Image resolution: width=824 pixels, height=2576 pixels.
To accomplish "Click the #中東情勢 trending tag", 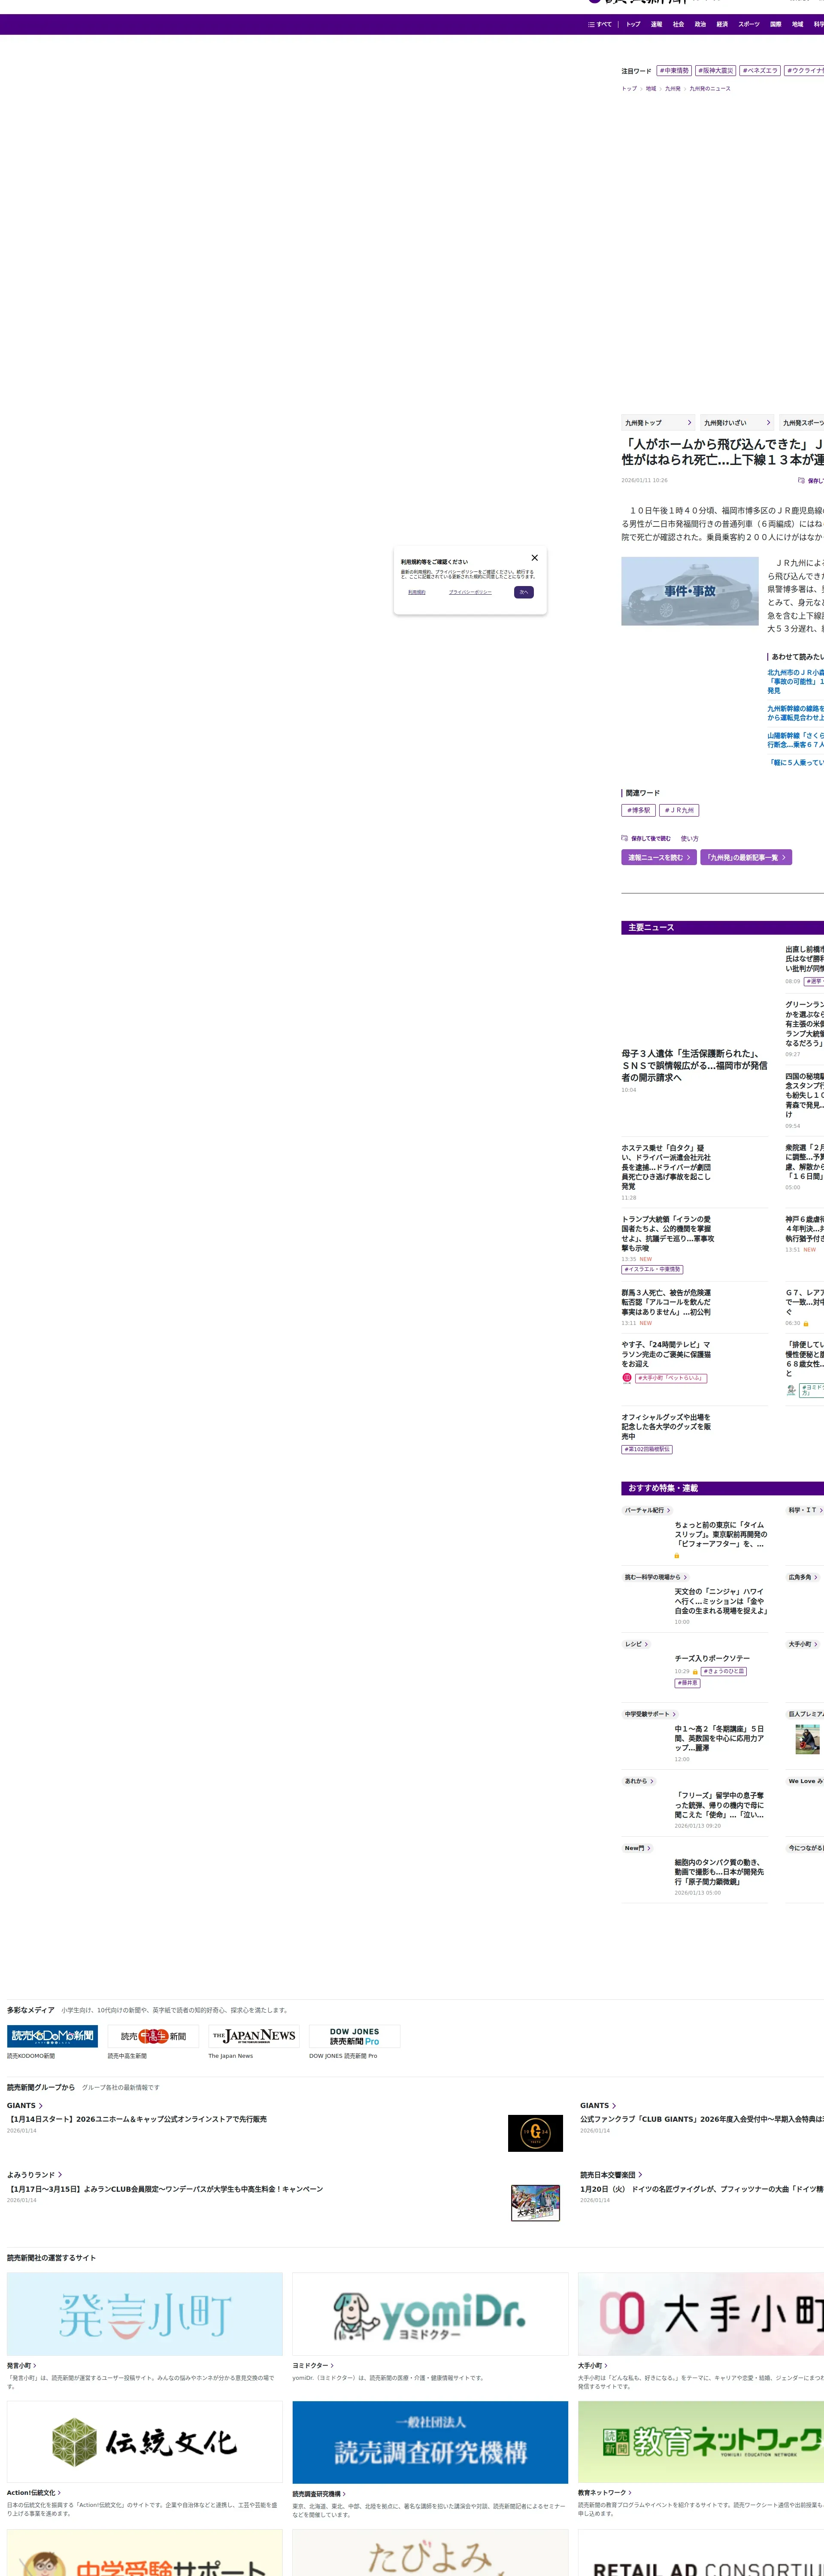I will pyautogui.click(x=674, y=71).
